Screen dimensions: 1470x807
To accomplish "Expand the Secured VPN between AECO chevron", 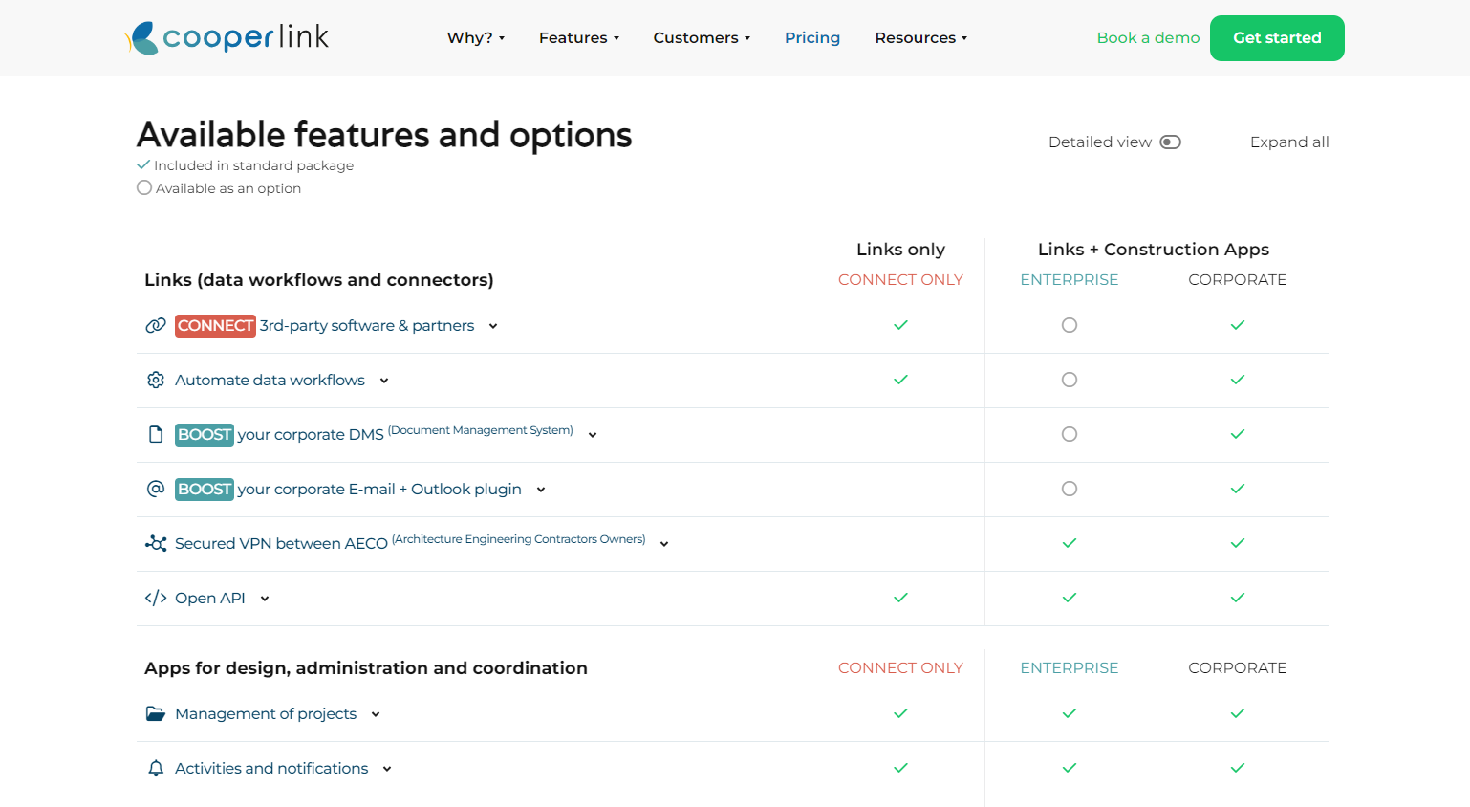I will pyautogui.click(x=664, y=544).
